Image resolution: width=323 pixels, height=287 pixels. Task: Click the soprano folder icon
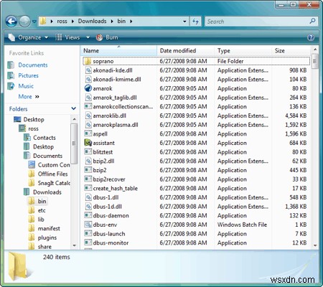pos(88,61)
